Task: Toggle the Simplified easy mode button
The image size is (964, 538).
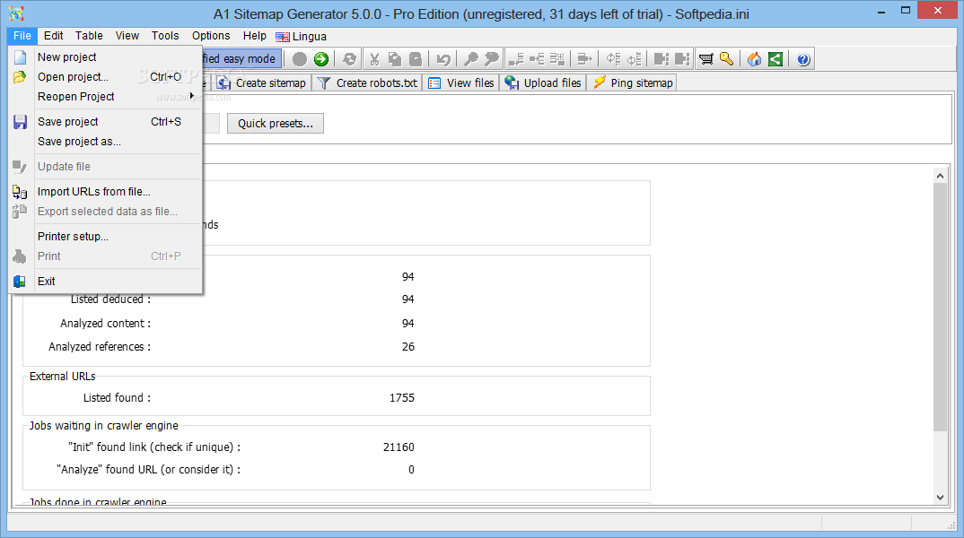Action: tap(241, 59)
